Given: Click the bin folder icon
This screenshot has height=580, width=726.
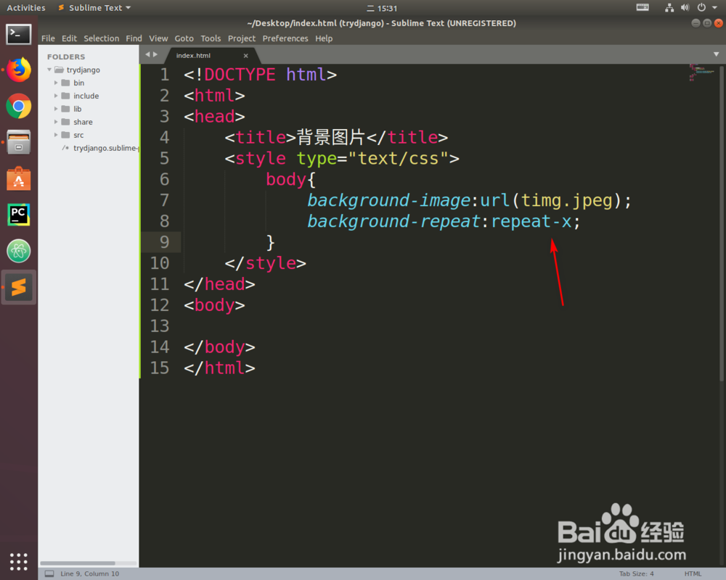Looking at the screenshot, I should click(66, 83).
